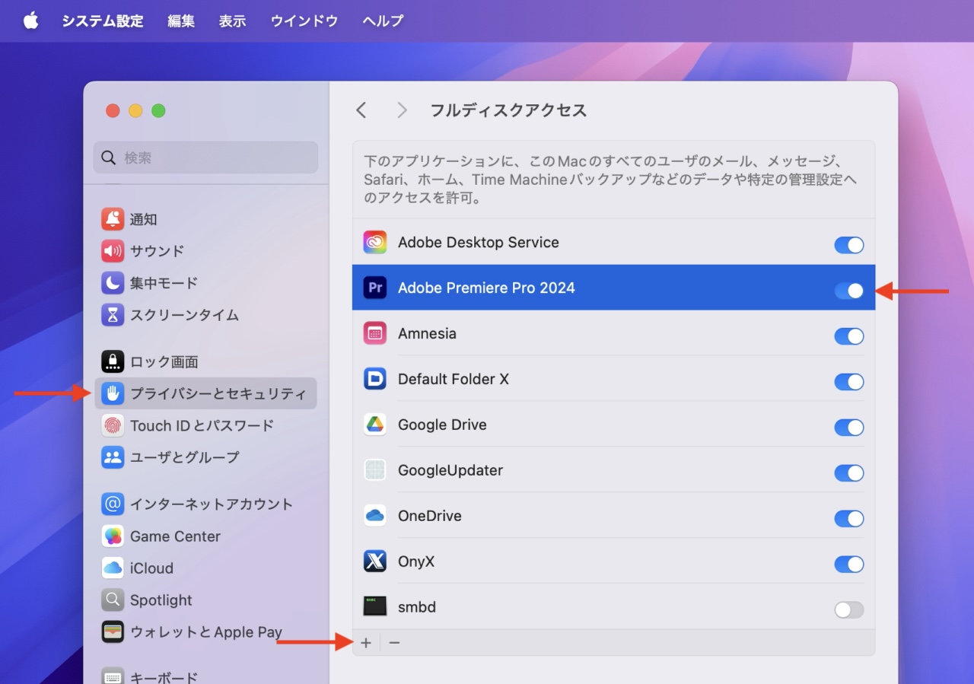Open サウンド via its speaker icon

click(x=113, y=251)
